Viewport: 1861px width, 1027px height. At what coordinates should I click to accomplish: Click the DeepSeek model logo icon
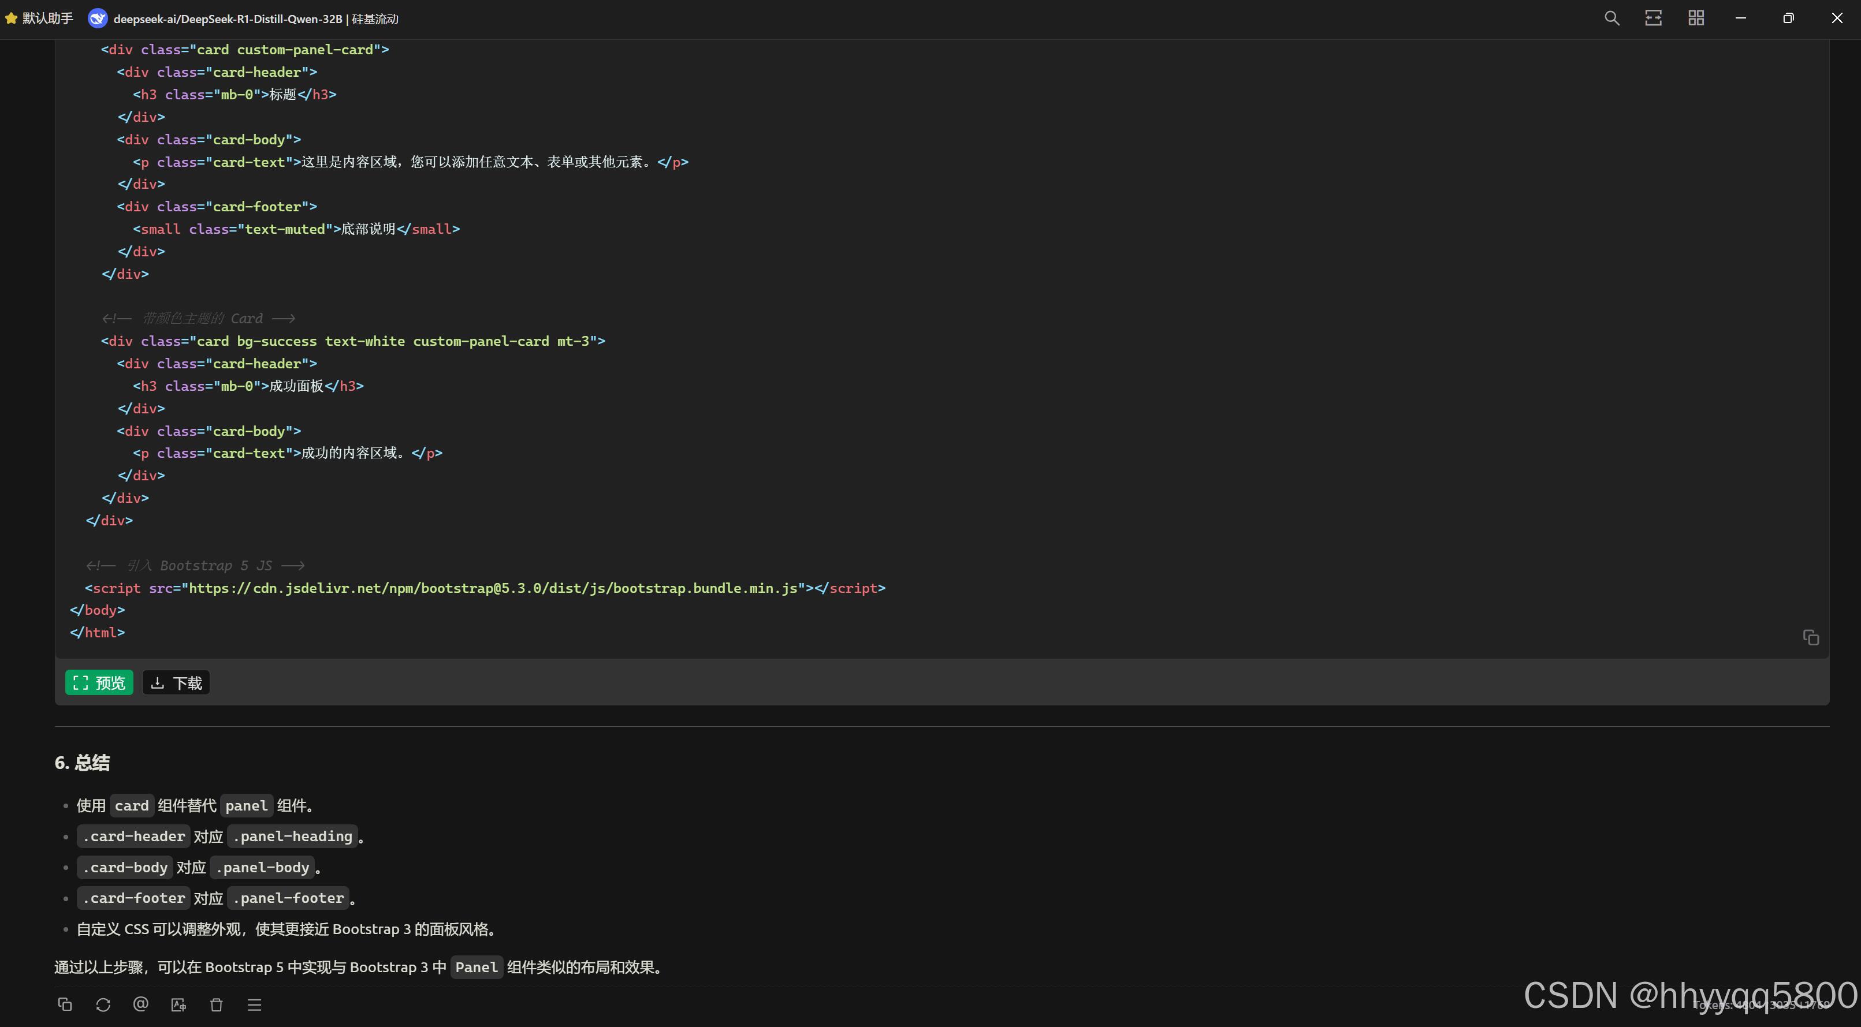click(98, 19)
